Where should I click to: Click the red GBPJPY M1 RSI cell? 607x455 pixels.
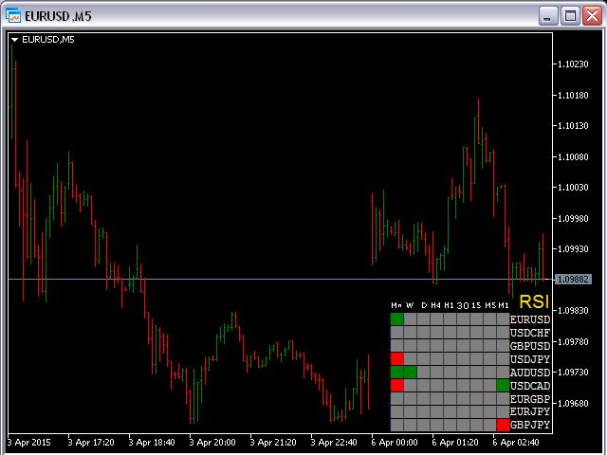tap(503, 425)
